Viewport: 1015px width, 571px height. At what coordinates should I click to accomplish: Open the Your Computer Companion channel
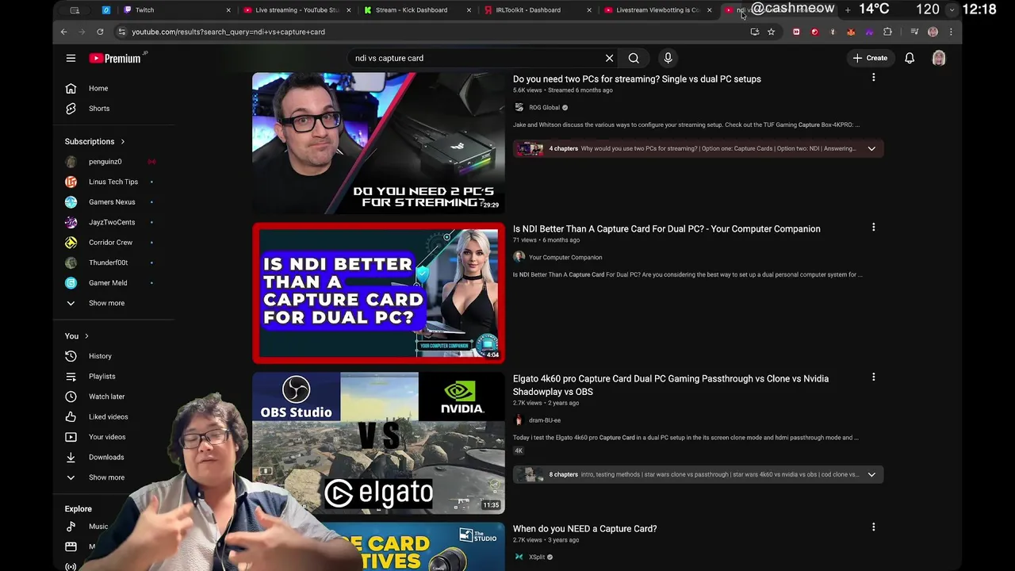pos(565,258)
